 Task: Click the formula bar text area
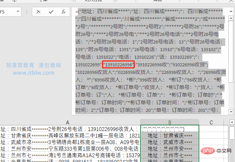point(150,61)
